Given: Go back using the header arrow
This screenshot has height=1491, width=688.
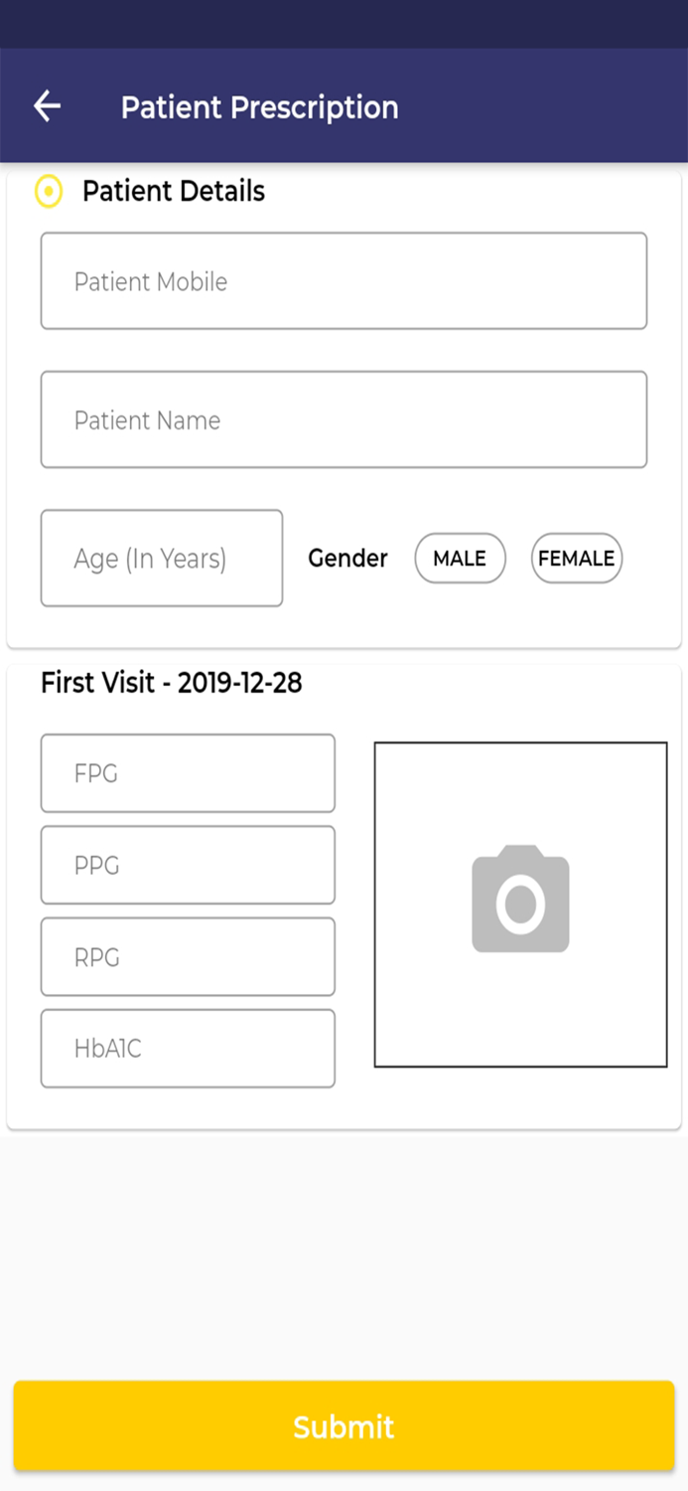Looking at the screenshot, I should [47, 106].
